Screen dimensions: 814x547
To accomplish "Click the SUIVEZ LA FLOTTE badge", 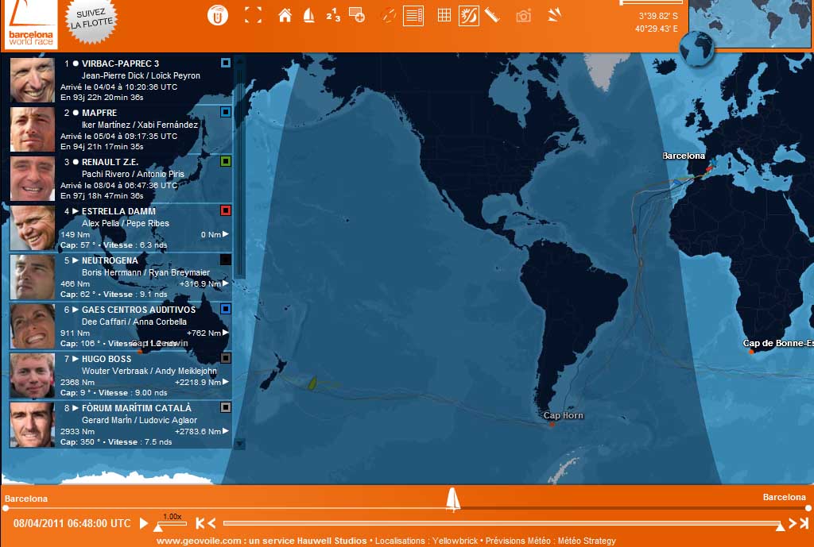I will click(x=91, y=19).
